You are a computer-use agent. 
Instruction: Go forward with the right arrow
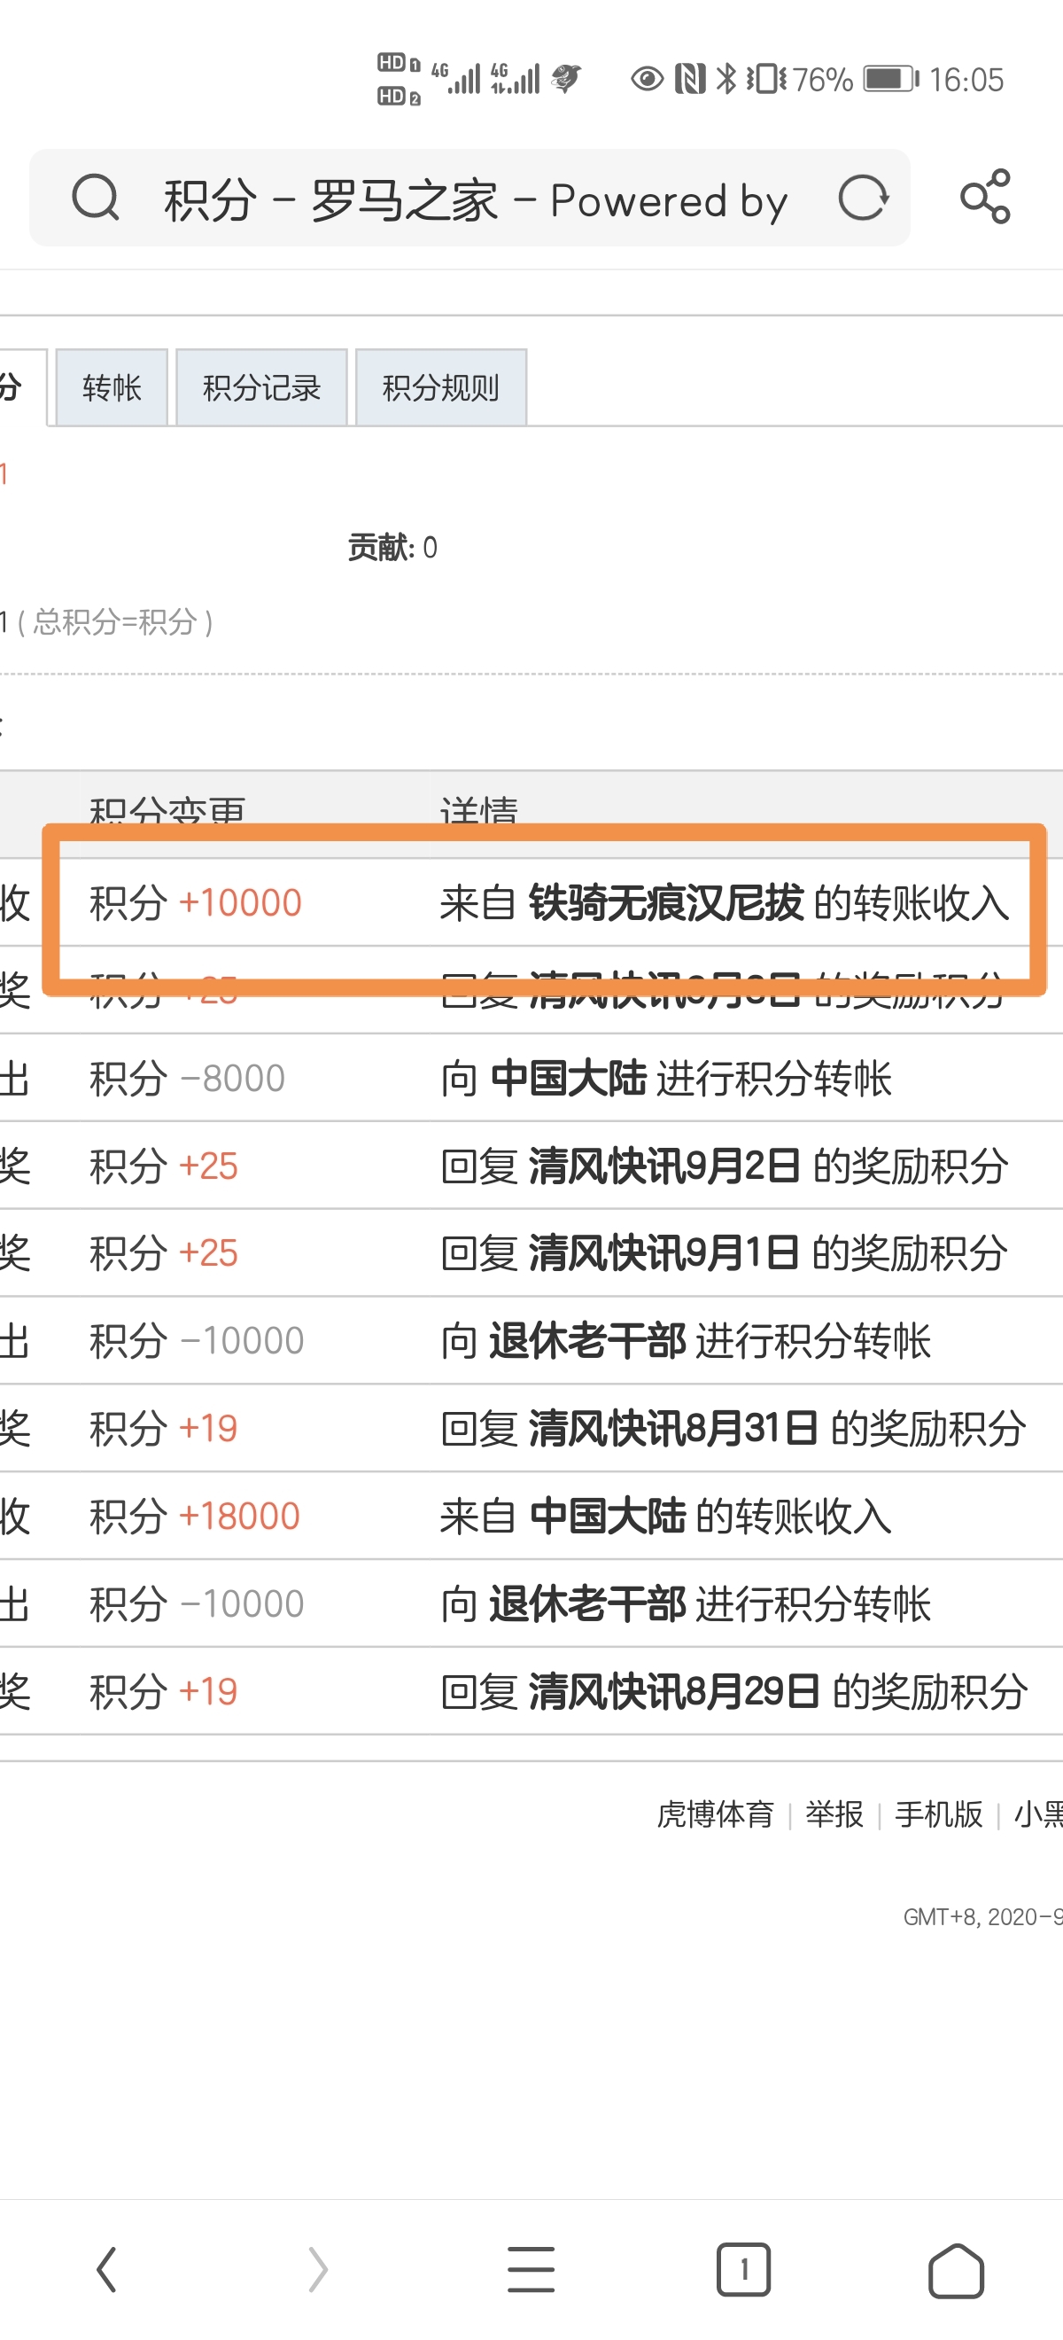coord(318,2269)
